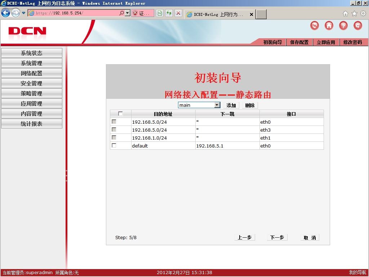Click the red X stop loading icon

178,13
